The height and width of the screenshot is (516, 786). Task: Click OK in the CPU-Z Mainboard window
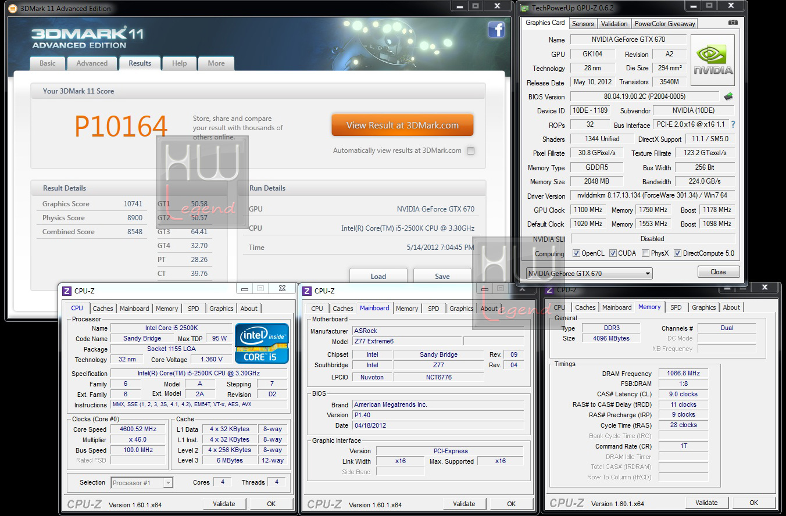511,504
